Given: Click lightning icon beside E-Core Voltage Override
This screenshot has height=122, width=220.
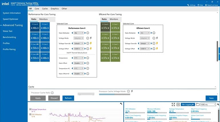Looking at the screenshot, I should click(x=157, y=43).
